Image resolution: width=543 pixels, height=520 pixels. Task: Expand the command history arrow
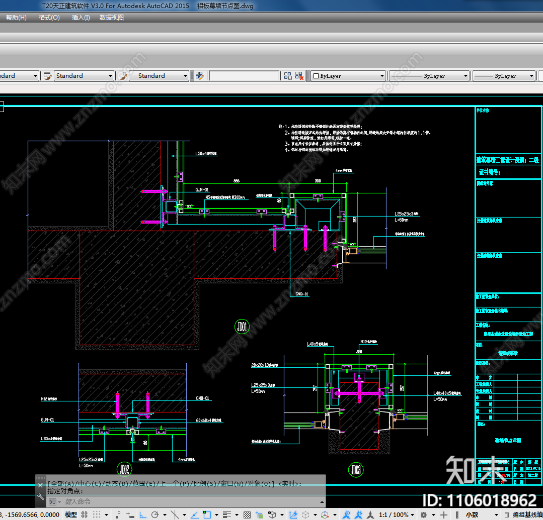pos(322,502)
